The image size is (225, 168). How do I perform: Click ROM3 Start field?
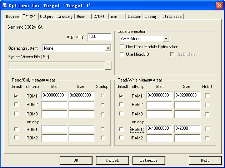point(55,114)
